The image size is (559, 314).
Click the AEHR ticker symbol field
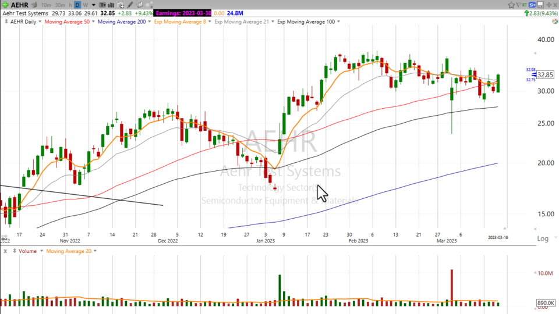click(20, 5)
